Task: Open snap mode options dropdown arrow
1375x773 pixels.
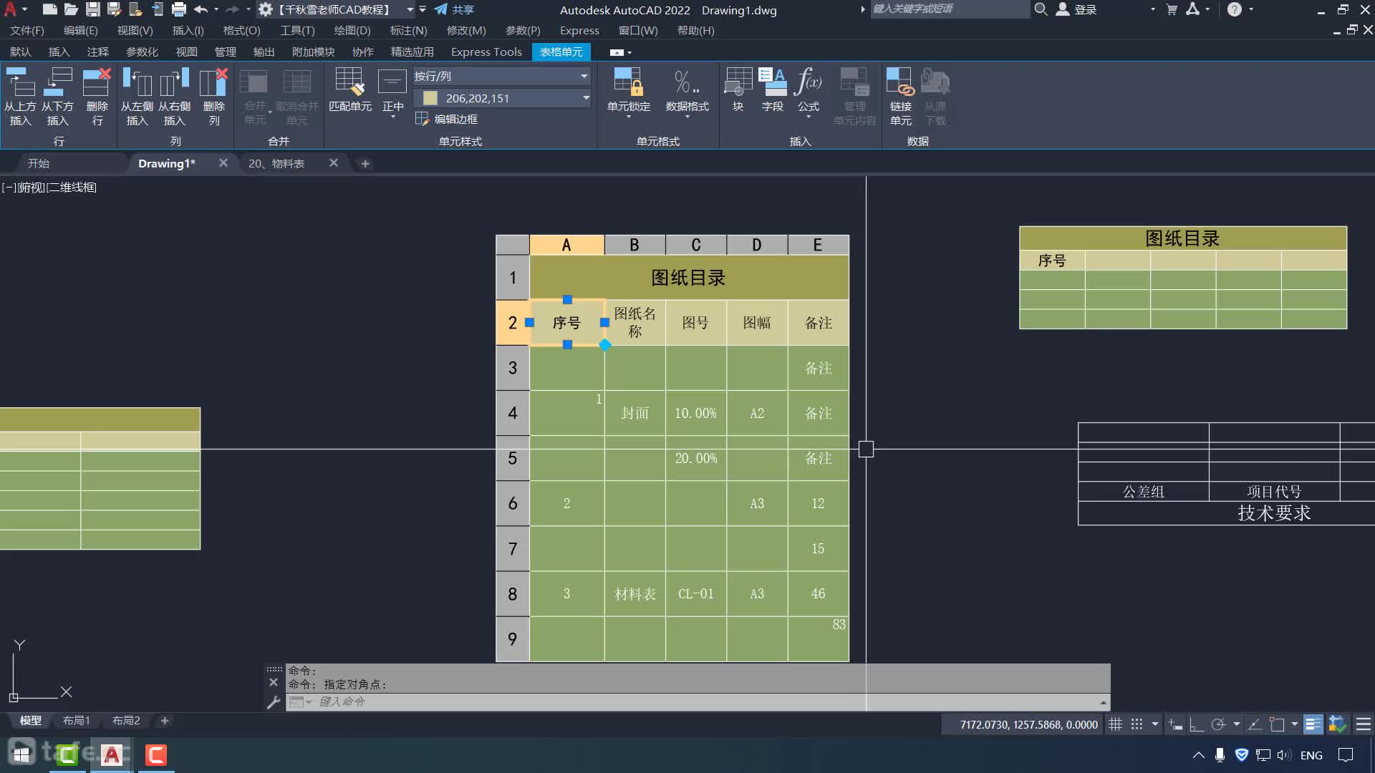Action: pos(1154,724)
